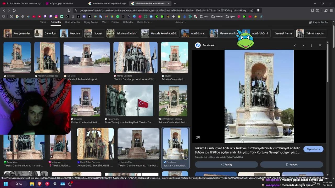Expand the Daha fazla search menu

tap(144, 22)
